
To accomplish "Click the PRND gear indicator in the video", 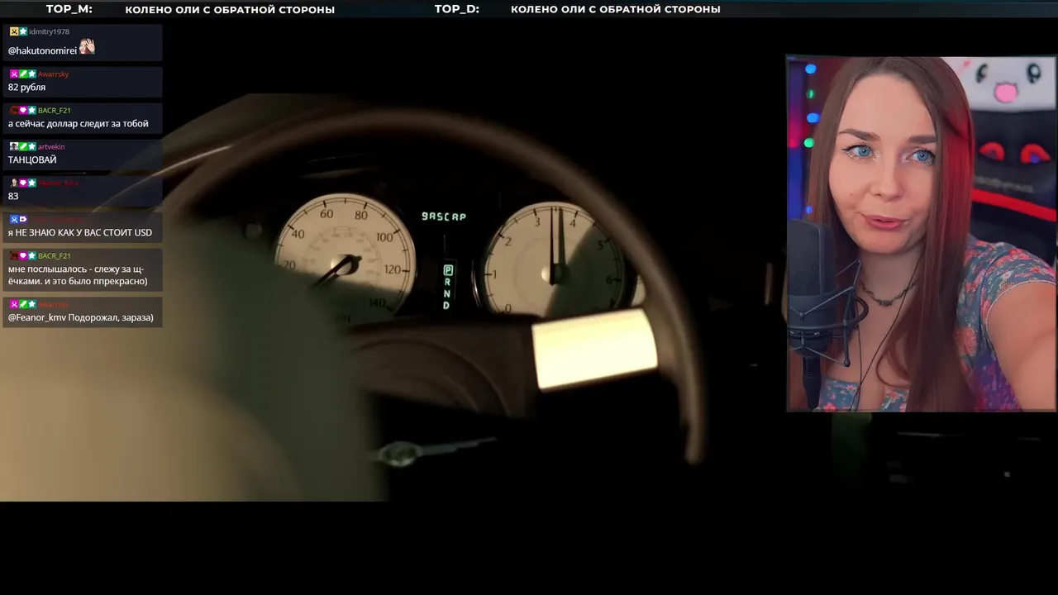I will (447, 288).
